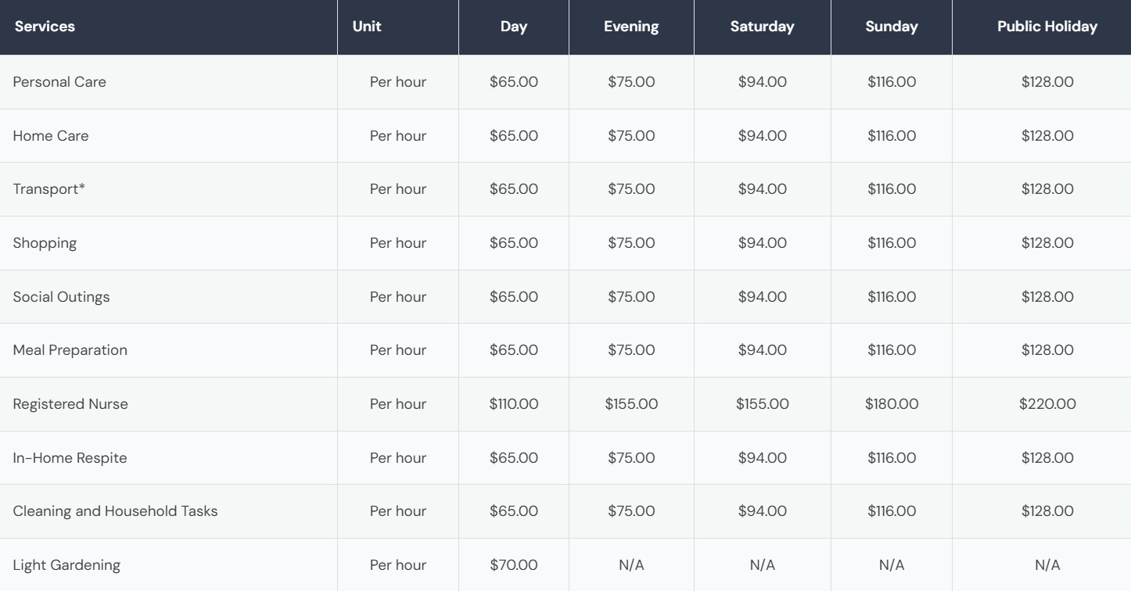The width and height of the screenshot is (1131, 591).
Task: Click Social Outings Evening rate $75.00
Action: pos(631,297)
